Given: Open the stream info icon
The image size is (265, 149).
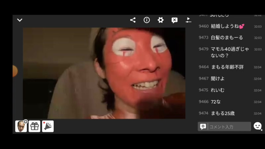Looking at the screenshot, I should [x=147, y=20].
